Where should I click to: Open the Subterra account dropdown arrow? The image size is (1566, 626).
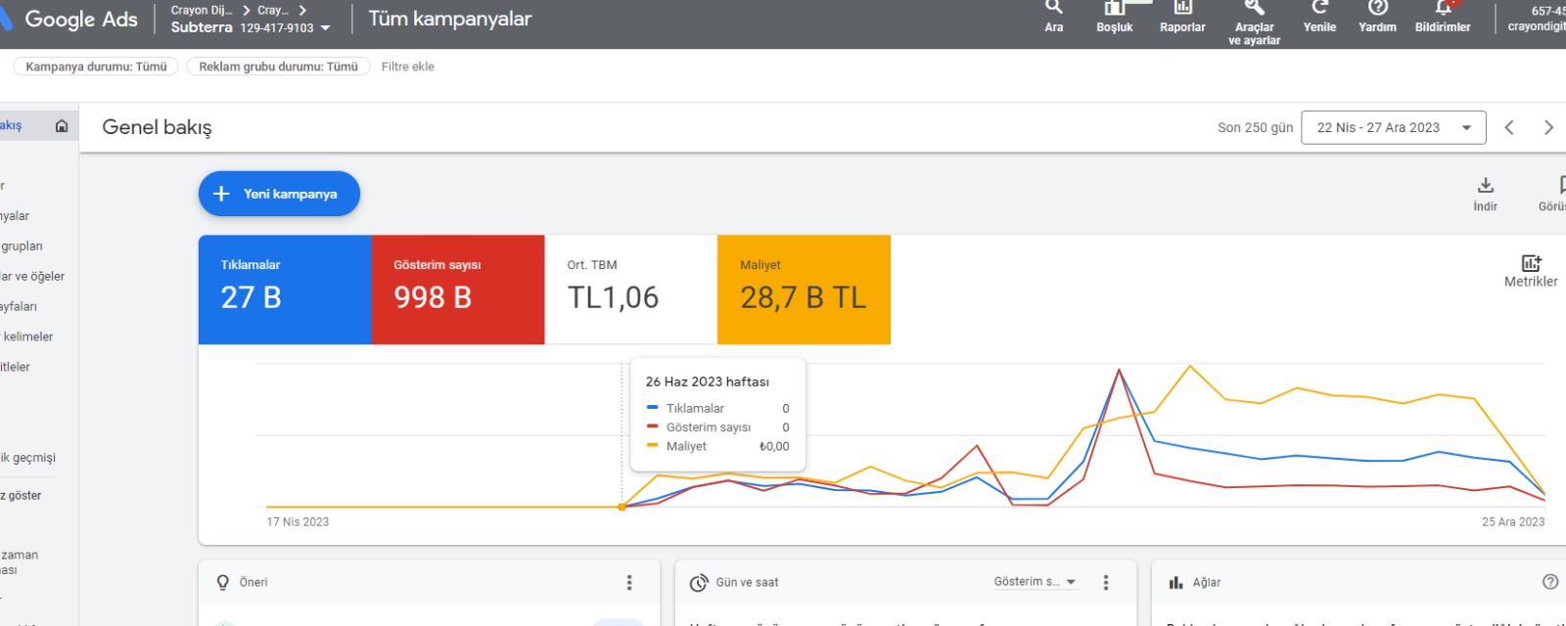(325, 28)
